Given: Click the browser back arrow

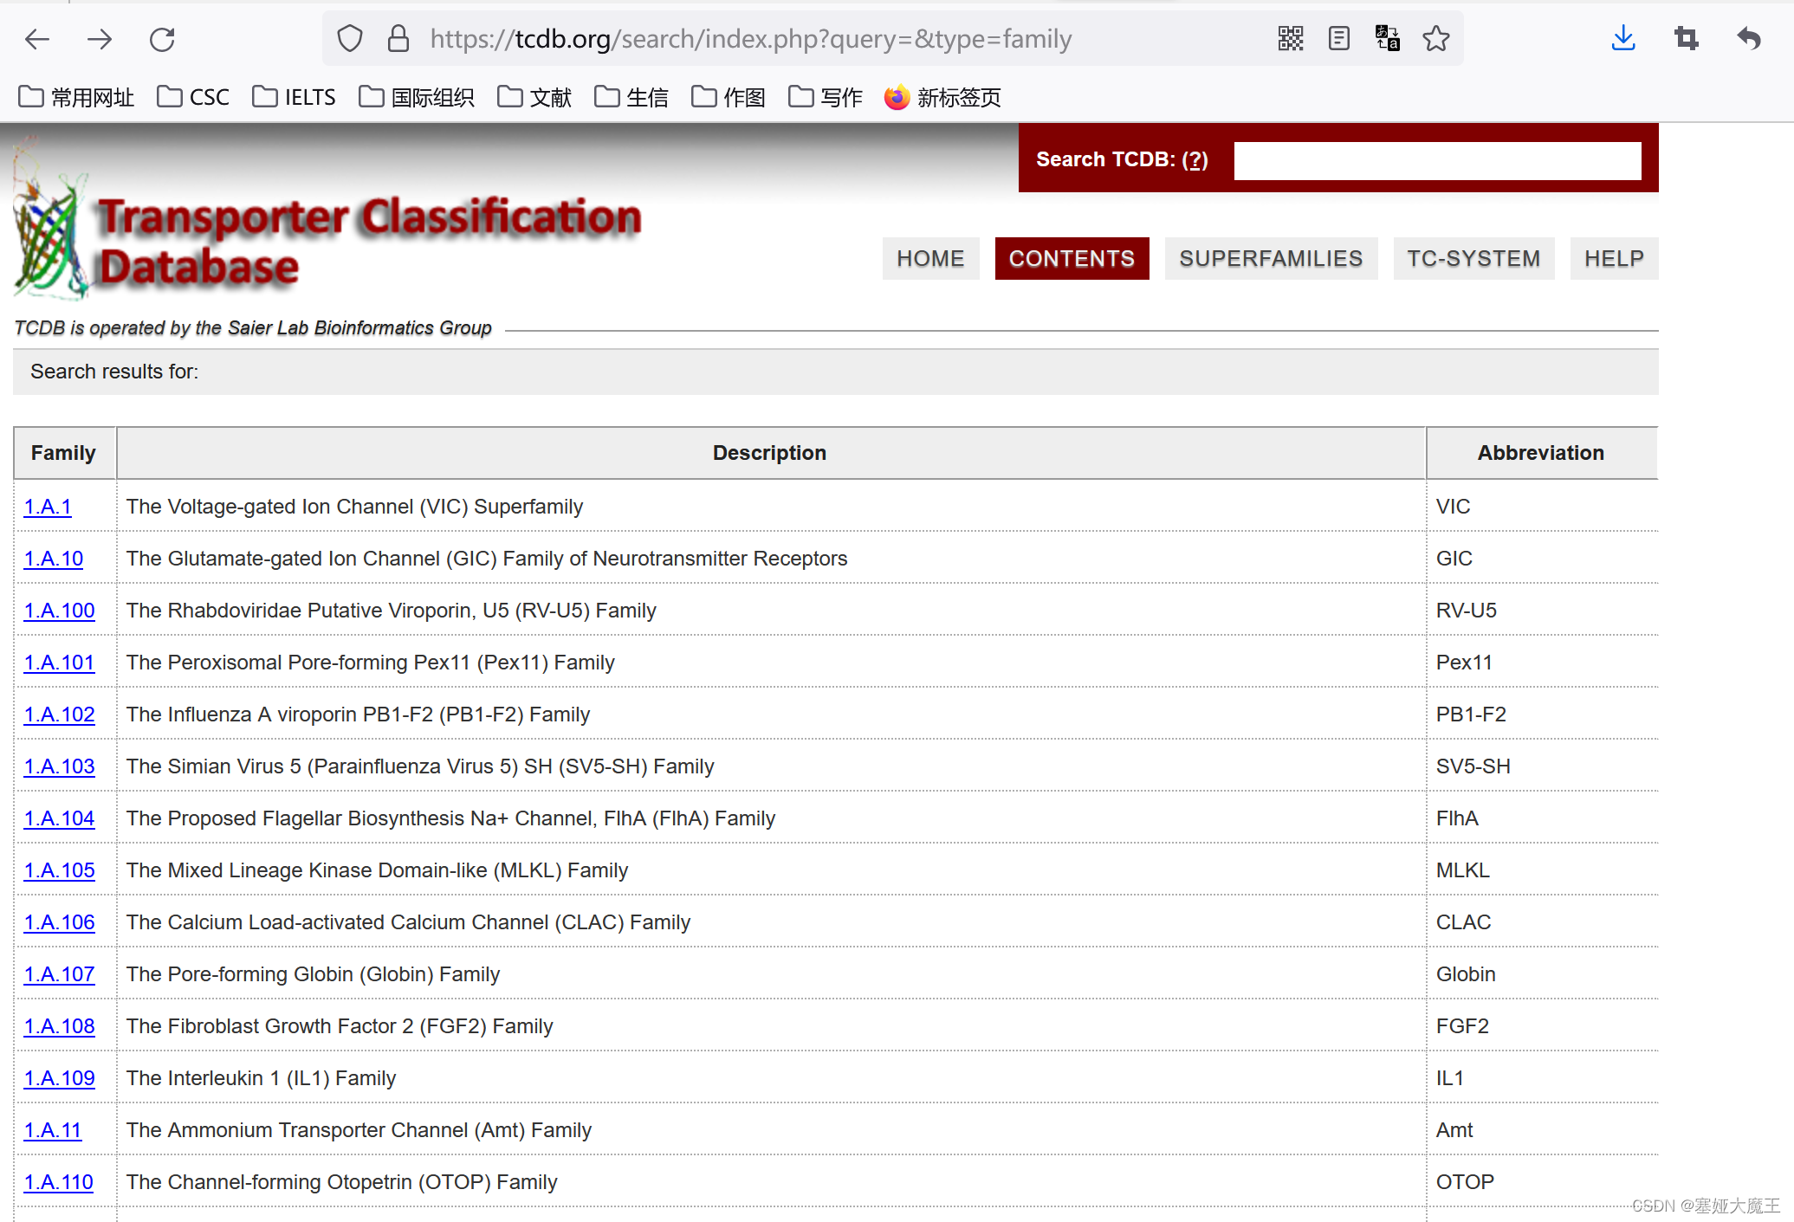Looking at the screenshot, I should [x=37, y=39].
